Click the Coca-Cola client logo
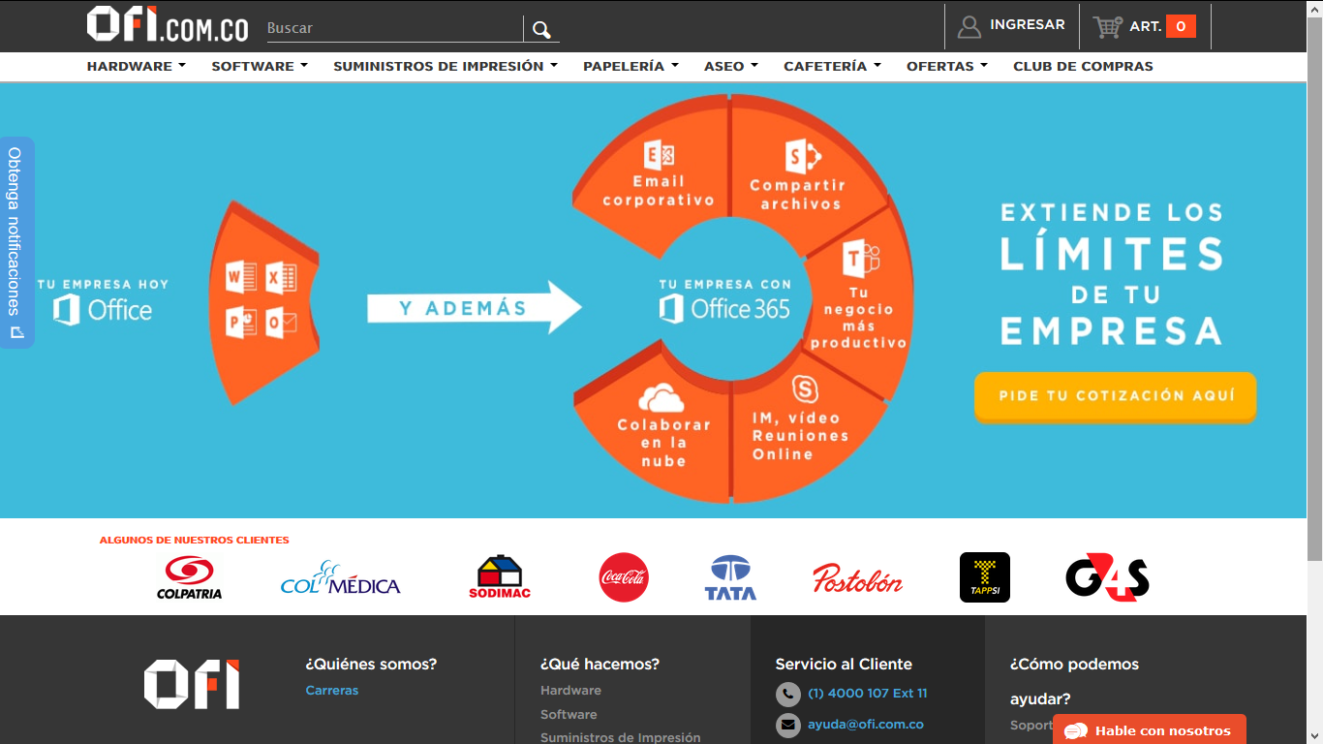 (624, 577)
